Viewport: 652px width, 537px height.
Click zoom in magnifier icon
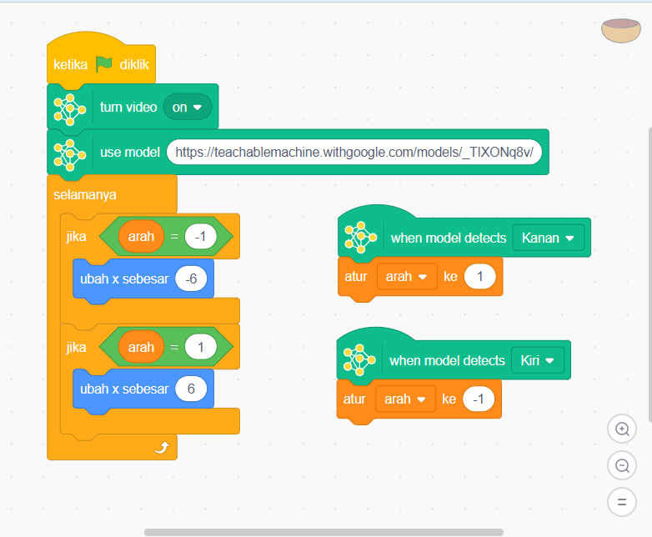(621, 429)
